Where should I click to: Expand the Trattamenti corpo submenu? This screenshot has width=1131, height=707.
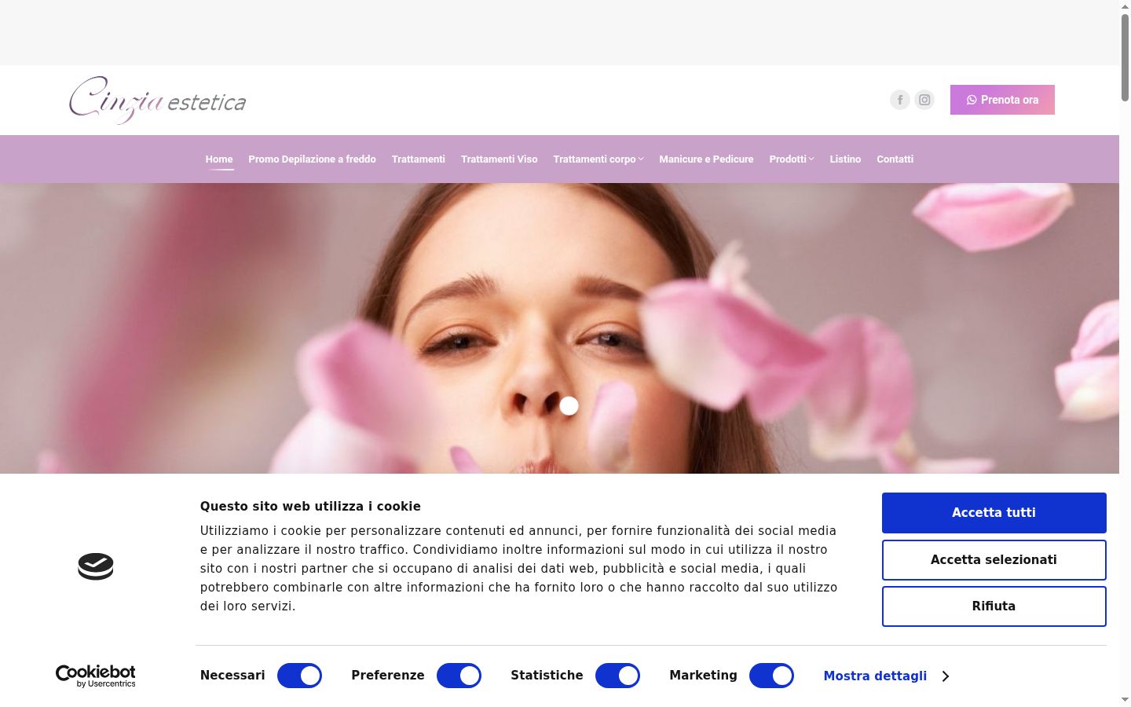pyautogui.click(x=598, y=159)
